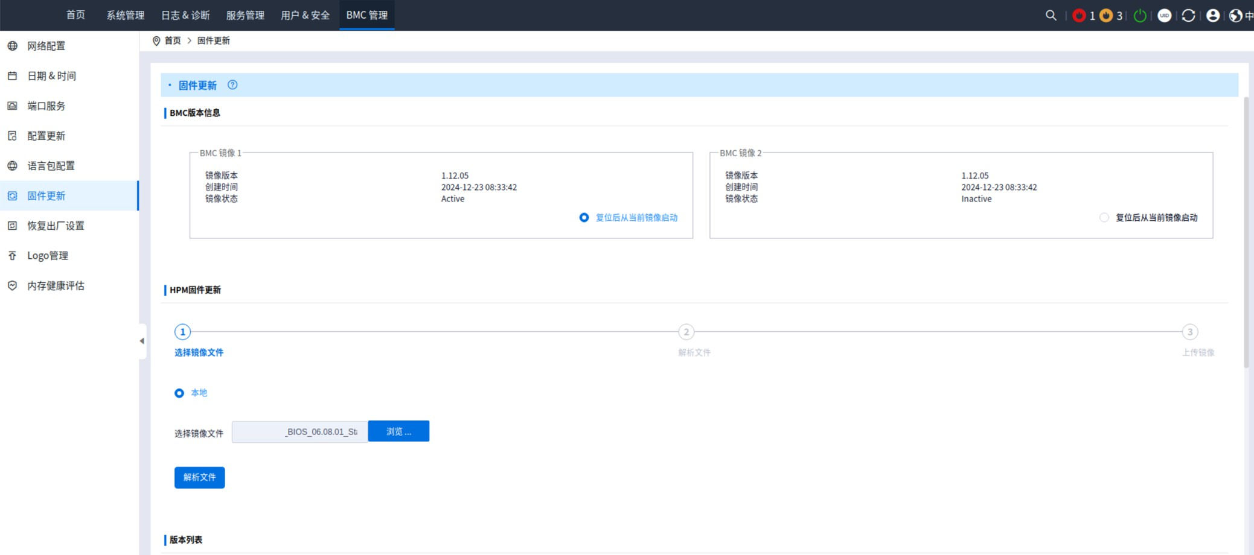Open the orange warning alerts icon

pyautogui.click(x=1106, y=16)
